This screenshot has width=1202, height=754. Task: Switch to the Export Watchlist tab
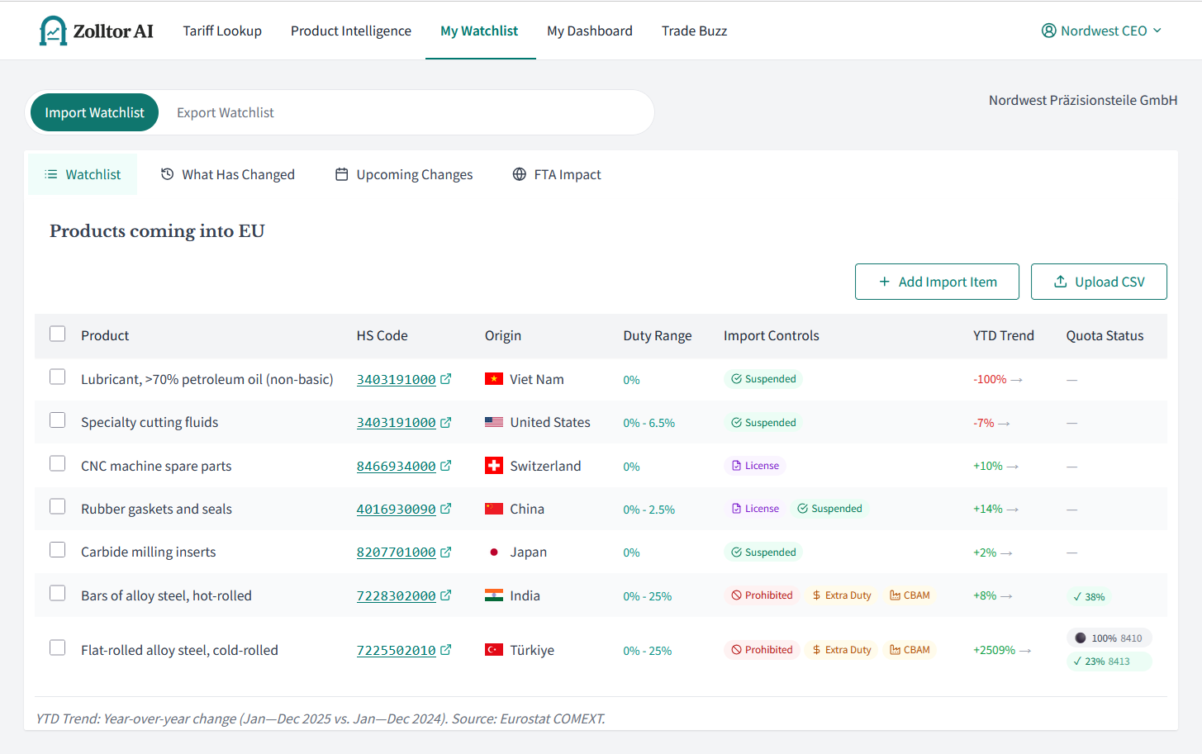(x=225, y=111)
